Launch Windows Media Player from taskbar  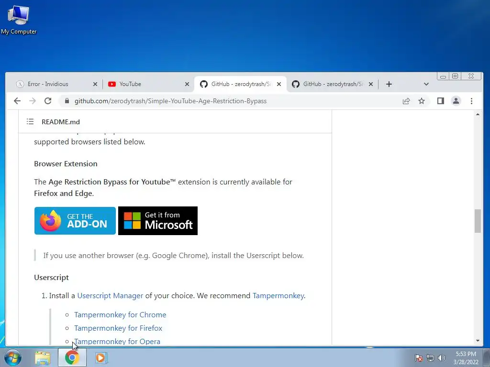coord(100,357)
